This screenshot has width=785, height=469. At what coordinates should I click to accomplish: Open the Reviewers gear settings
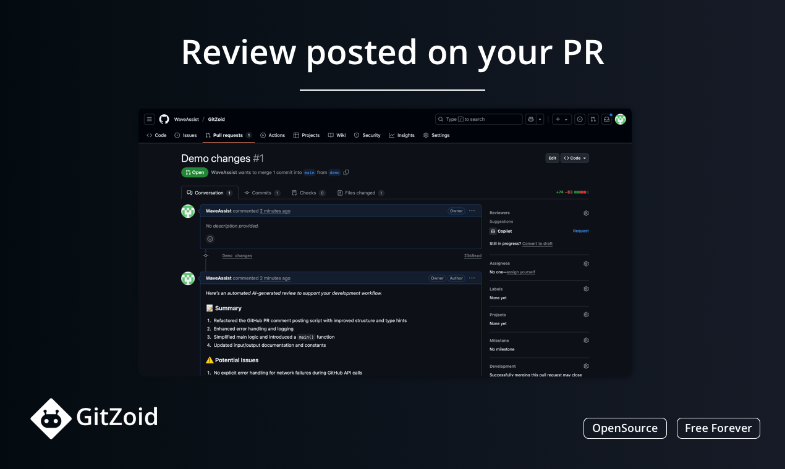coord(586,213)
